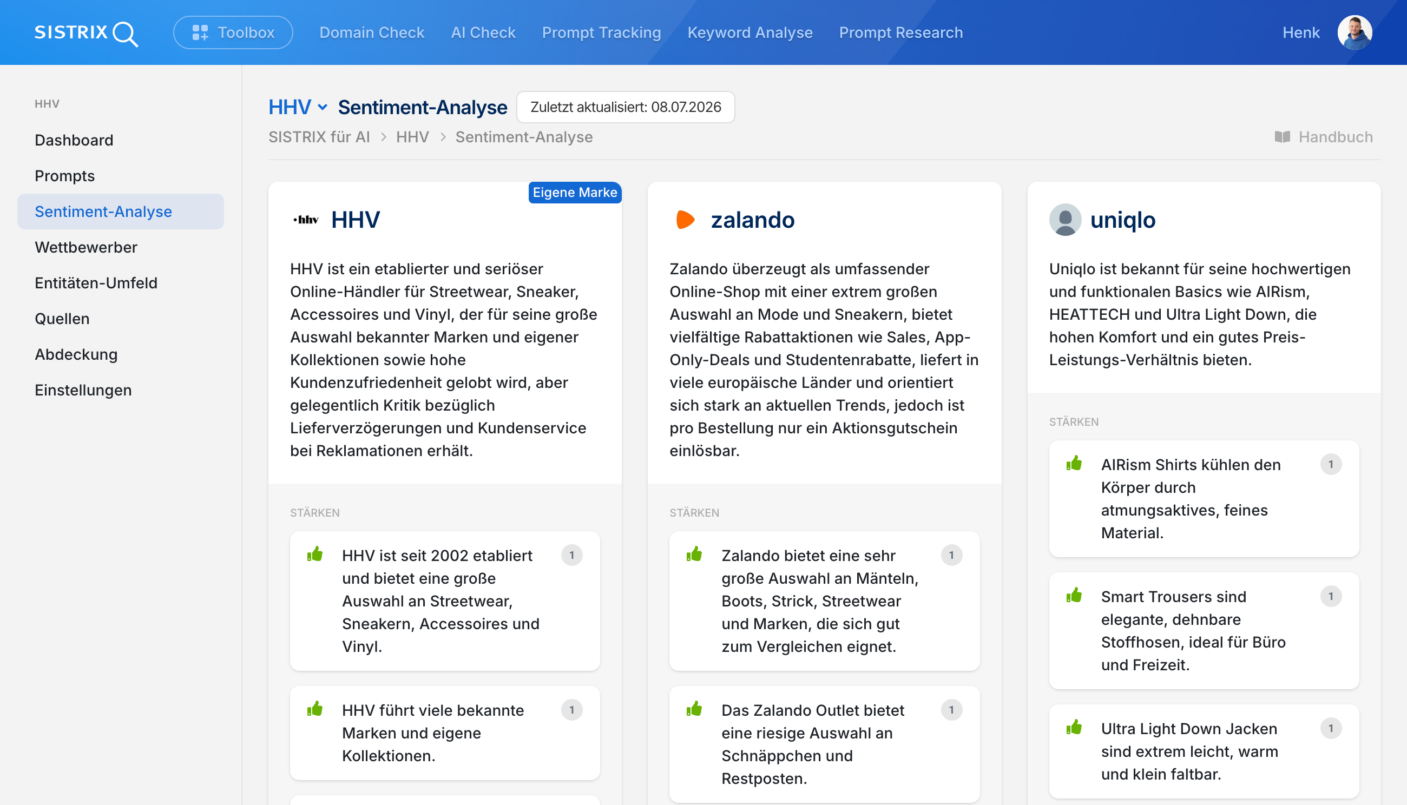Follow the SISTRIX für AI breadcrumb
1407x805 pixels.
pyautogui.click(x=319, y=137)
